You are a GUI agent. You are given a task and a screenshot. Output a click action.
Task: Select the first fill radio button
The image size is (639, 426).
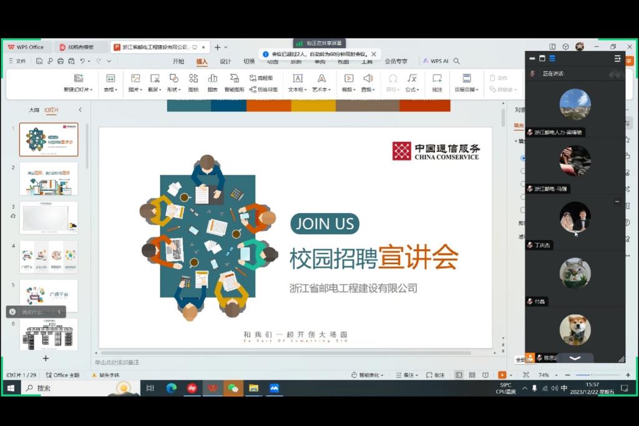point(523,158)
